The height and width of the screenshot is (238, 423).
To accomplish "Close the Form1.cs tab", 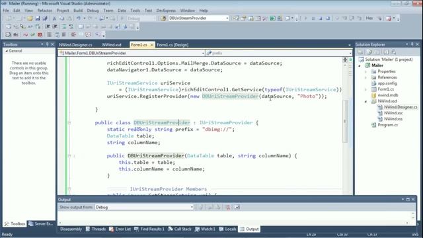I will 151,45.
